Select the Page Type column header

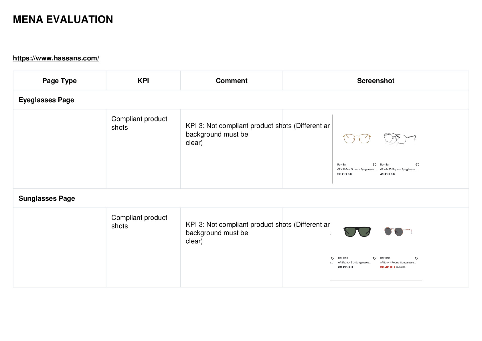click(x=60, y=81)
